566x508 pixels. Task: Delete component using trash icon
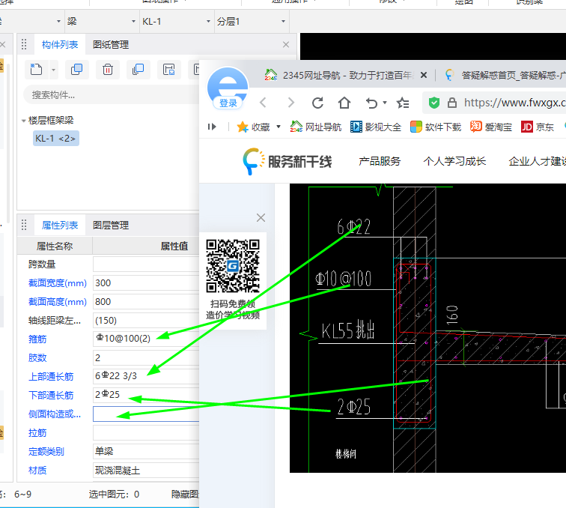(x=108, y=70)
